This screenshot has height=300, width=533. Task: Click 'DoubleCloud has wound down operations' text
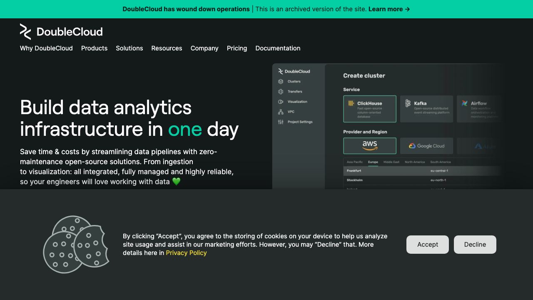(x=186, y=9)
